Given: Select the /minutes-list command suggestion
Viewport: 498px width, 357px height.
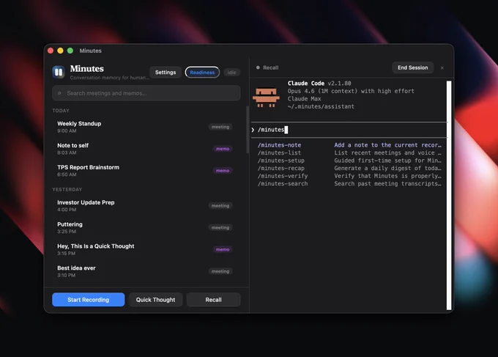Looking at the screenshot, I should [x=349, y=153].
